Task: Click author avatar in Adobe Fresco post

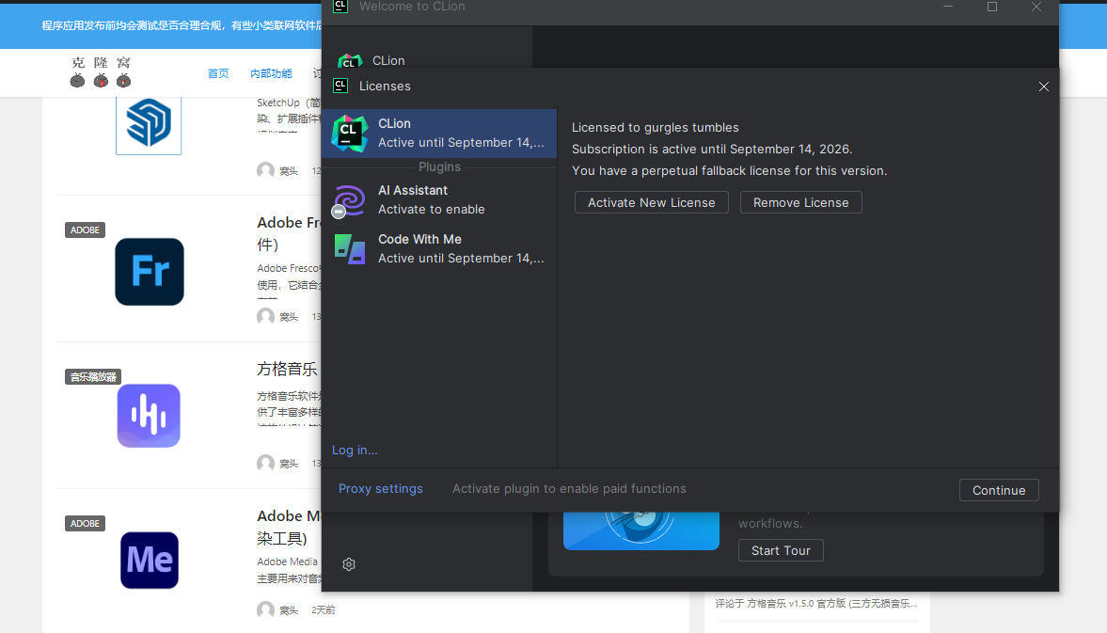Action: [x=265, y=316]
